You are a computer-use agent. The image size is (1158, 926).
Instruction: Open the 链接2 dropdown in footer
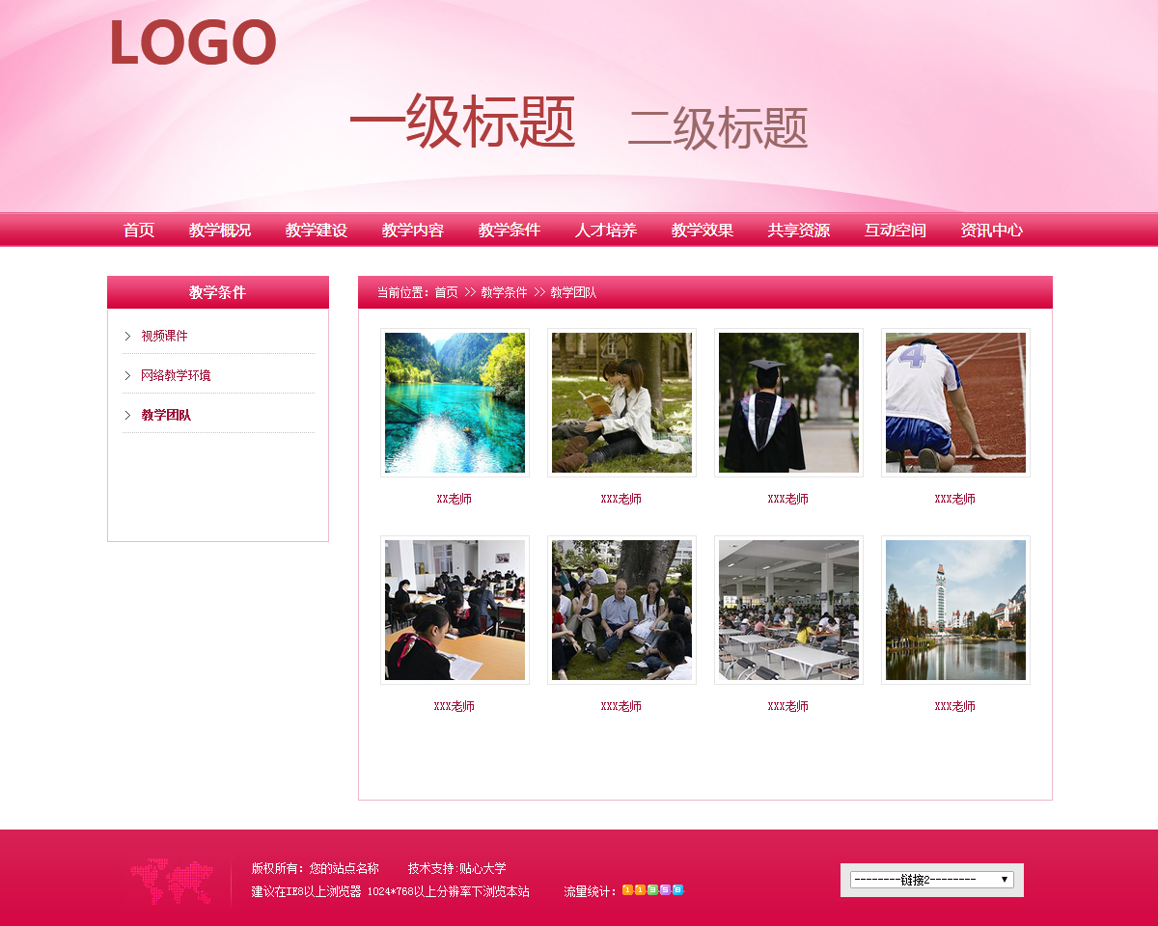[x=931, y=880]
